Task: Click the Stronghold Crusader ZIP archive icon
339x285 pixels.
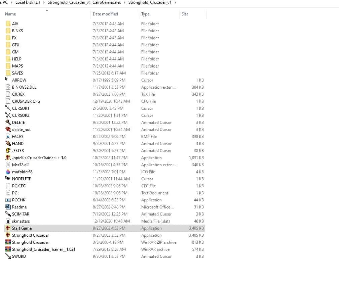Action: 8,242
